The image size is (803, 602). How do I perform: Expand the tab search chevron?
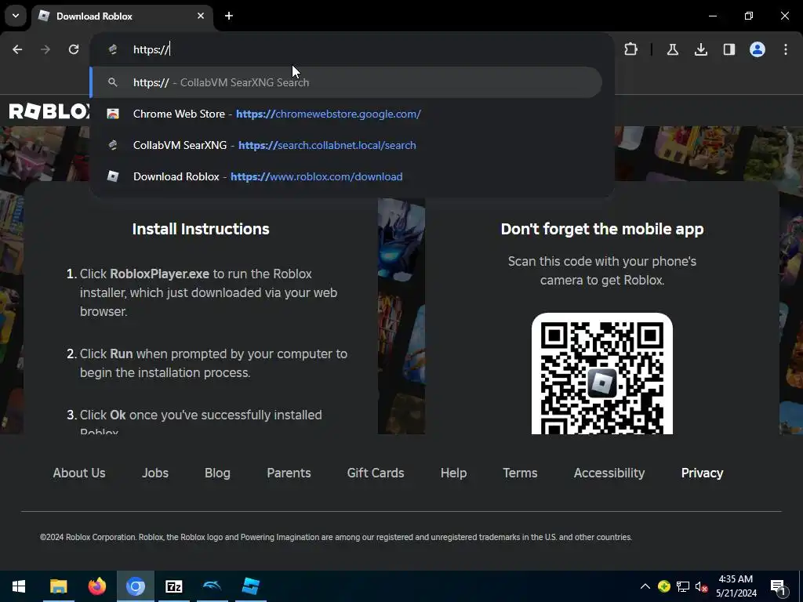(16, 16)
